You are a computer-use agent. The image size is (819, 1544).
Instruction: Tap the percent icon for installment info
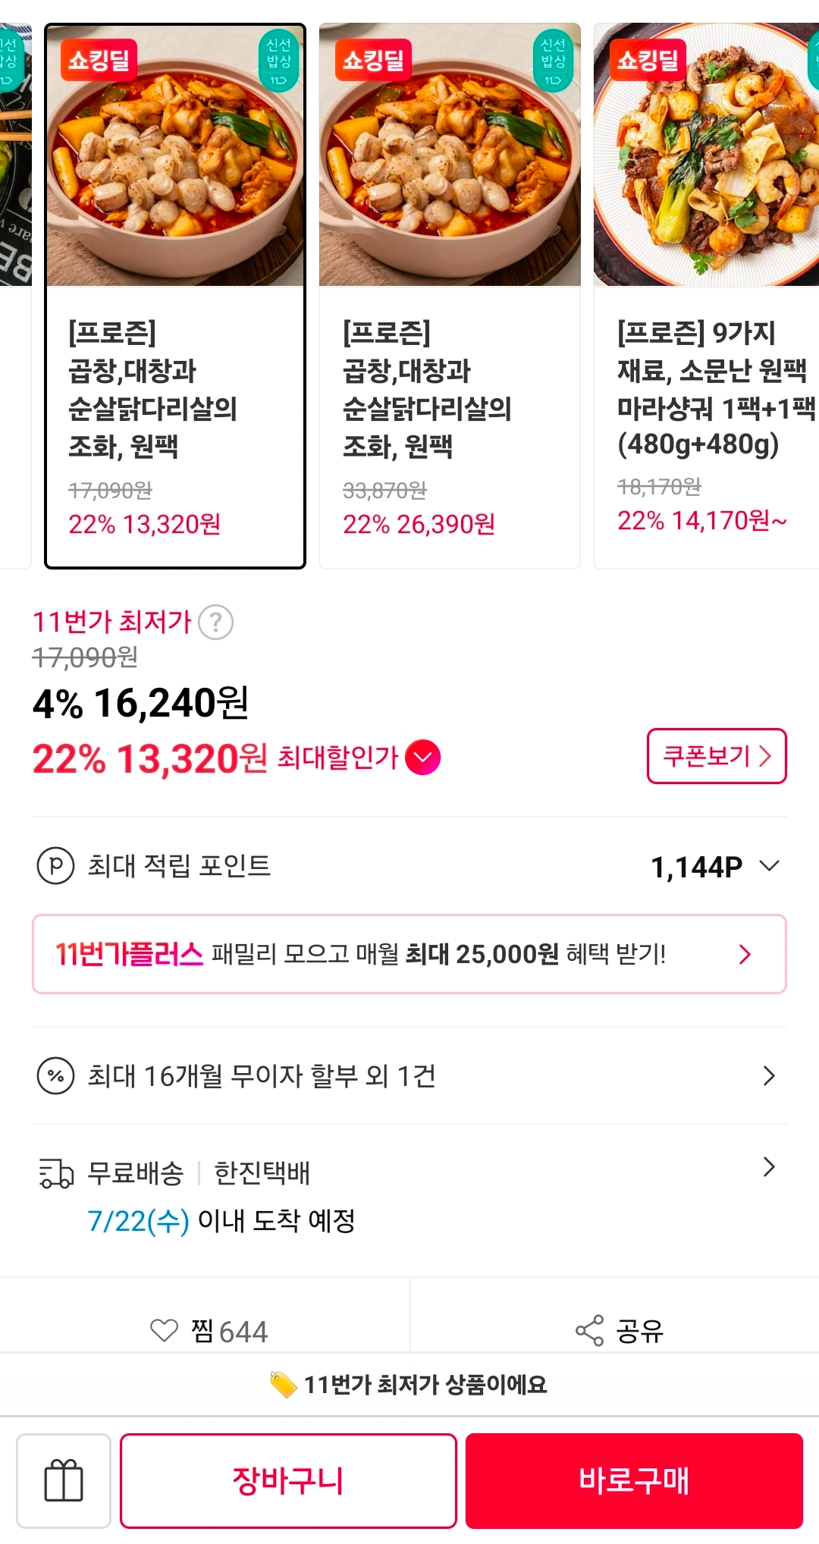click(x=56, y=1075)
